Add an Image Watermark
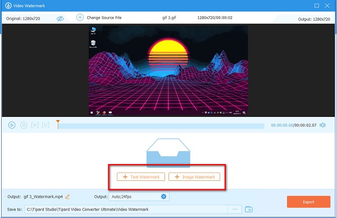 [x=194, y=177]
